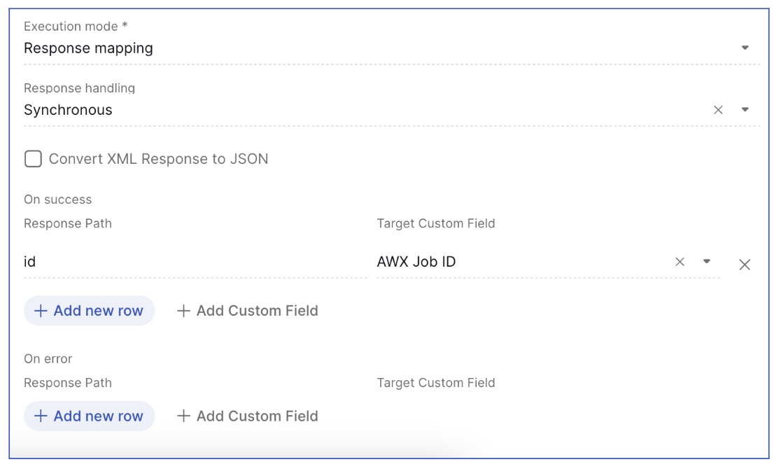Open the AWX Job ID dropdown arrow

point(707,262)
